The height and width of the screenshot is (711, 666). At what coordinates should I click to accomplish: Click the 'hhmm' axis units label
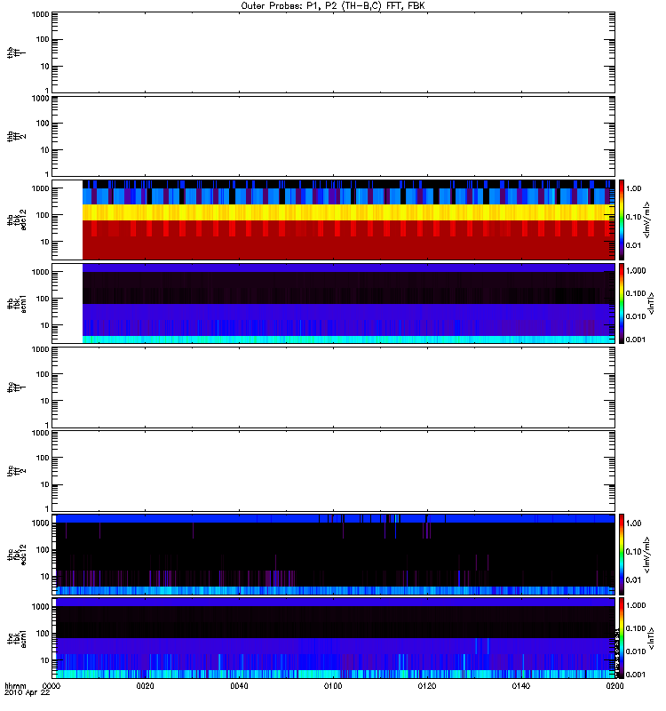(x=15, y=685)
